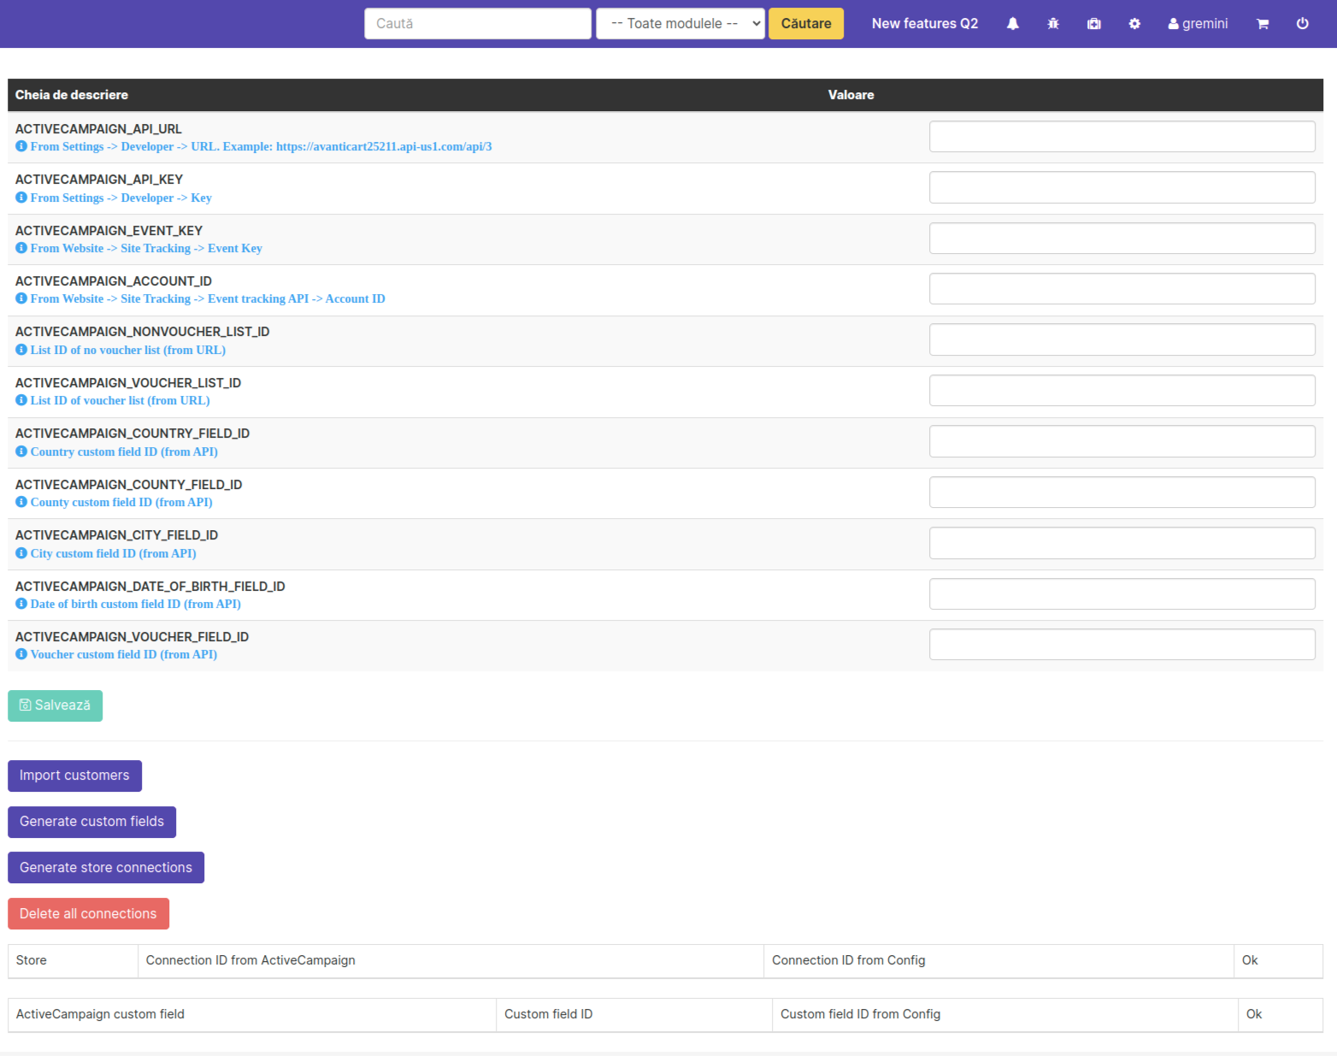
Task: Click Generate store connections button
Action: tap(106, 868)
